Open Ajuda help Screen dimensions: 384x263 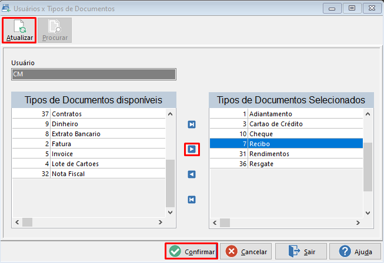click(x=355, y=251)
